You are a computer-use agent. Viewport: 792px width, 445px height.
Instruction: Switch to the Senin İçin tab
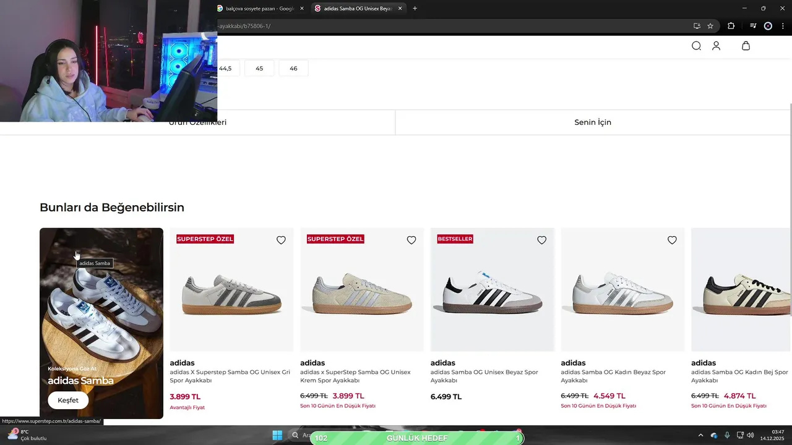(593, 122)
